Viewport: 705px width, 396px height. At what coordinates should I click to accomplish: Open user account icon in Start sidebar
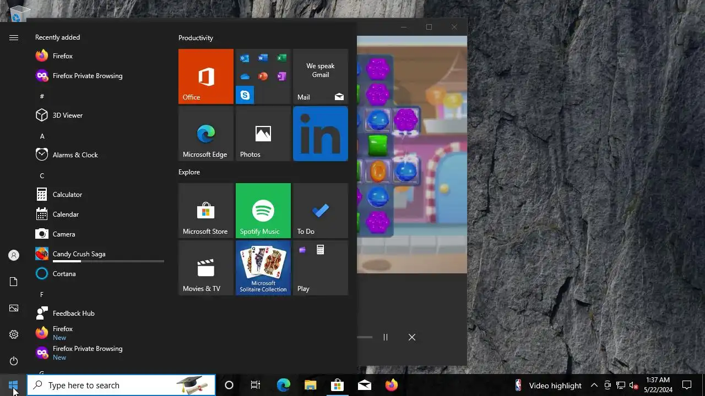(x=14, y=255)
